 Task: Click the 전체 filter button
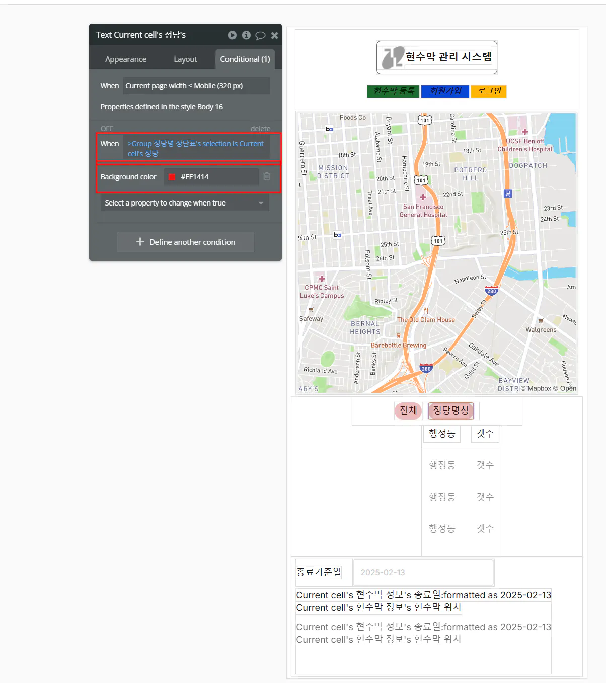point(408,411)
